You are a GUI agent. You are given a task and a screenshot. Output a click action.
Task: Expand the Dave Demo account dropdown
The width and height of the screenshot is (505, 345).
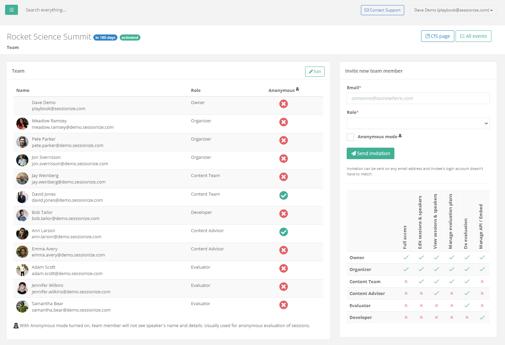click(x=453, y=10)
